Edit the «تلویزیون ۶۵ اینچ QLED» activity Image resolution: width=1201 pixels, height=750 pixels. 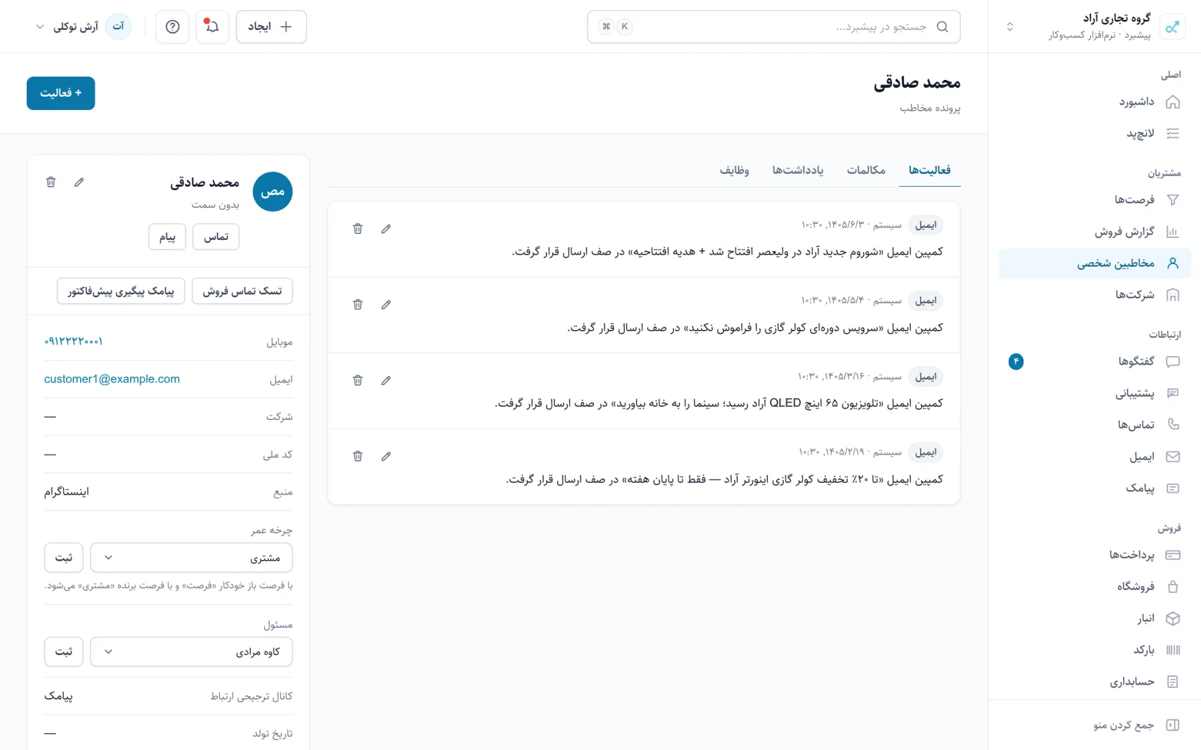(386, 381)
